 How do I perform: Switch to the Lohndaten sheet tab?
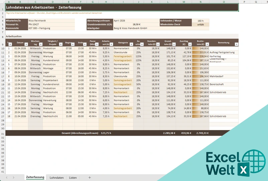pyautogui.click(x=56, y=178)
